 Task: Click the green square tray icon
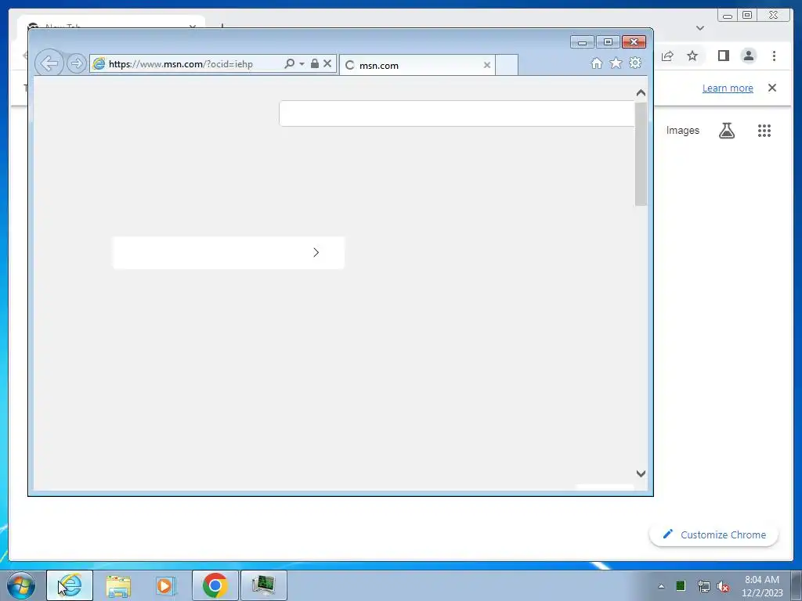[x=681, y=586]
